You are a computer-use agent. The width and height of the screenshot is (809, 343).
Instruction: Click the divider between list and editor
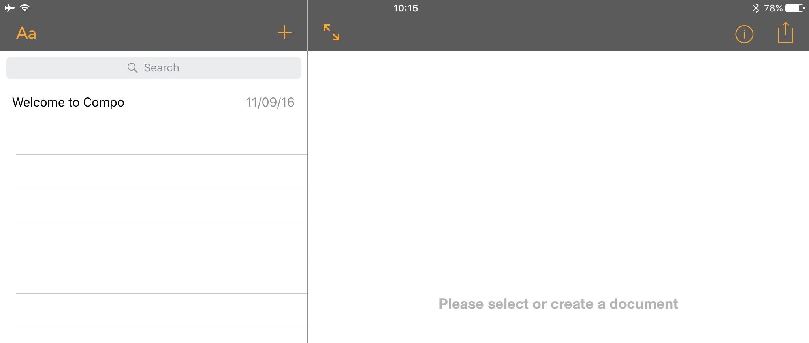(x=307, y=197)
